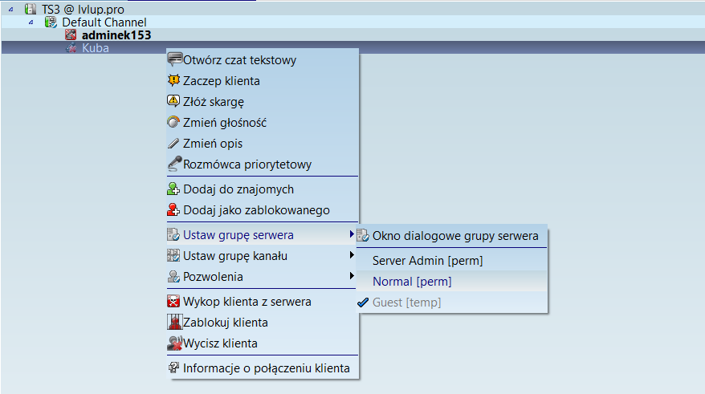
Task: Click the green add-friend icon
Action: pyautogui.click(x=173, y=189)
